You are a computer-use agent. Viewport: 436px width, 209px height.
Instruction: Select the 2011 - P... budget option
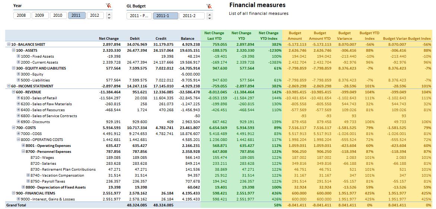pos(139,16)
